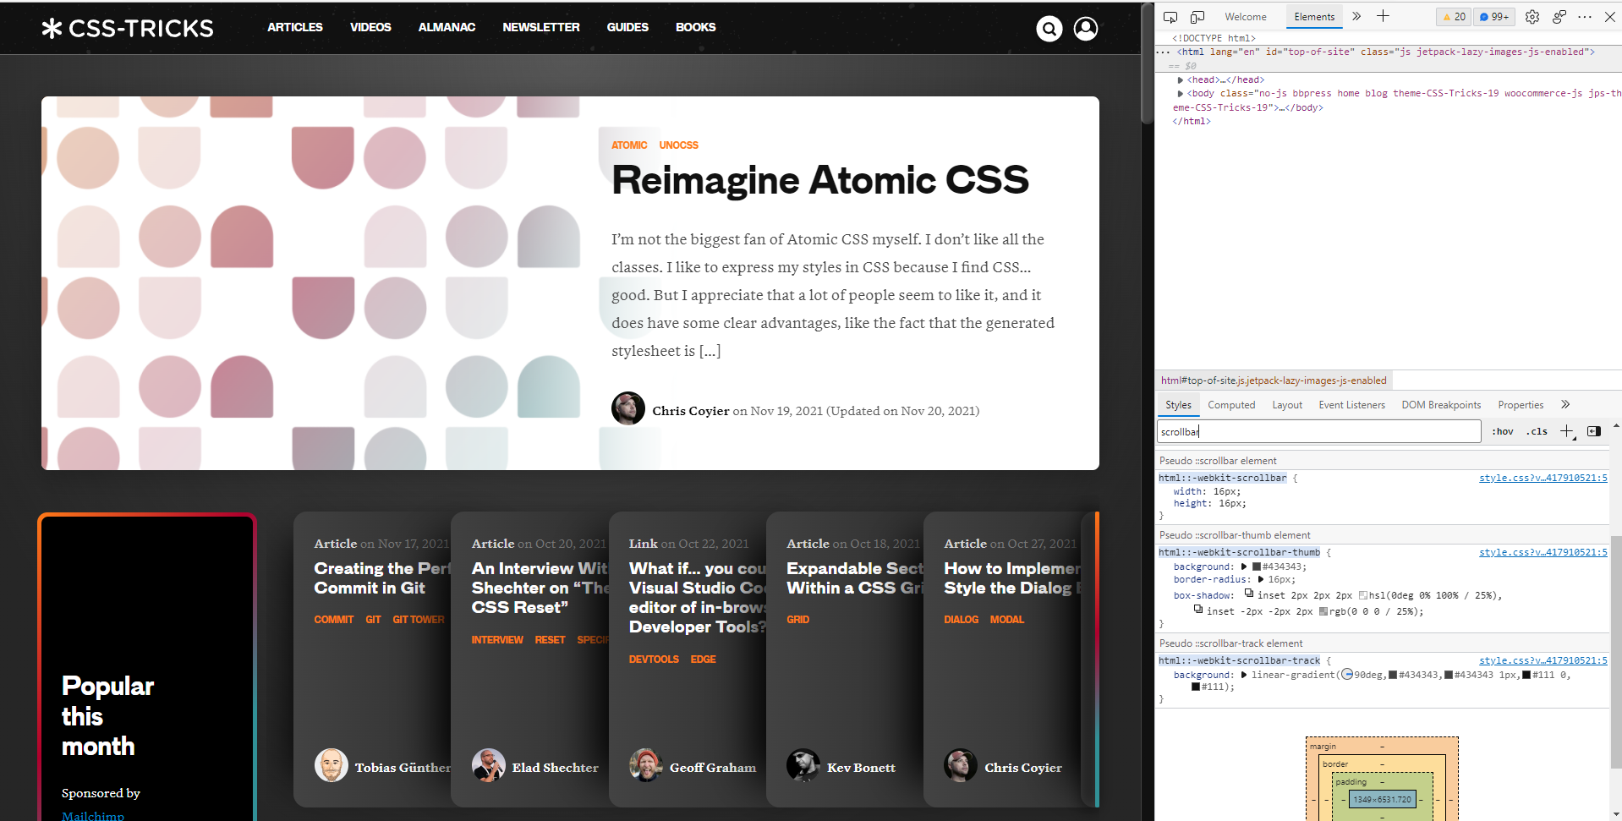Toggle element classes with .cls
The image size is (1622, 821).
pyautogui.click(x=1536, y=431)
